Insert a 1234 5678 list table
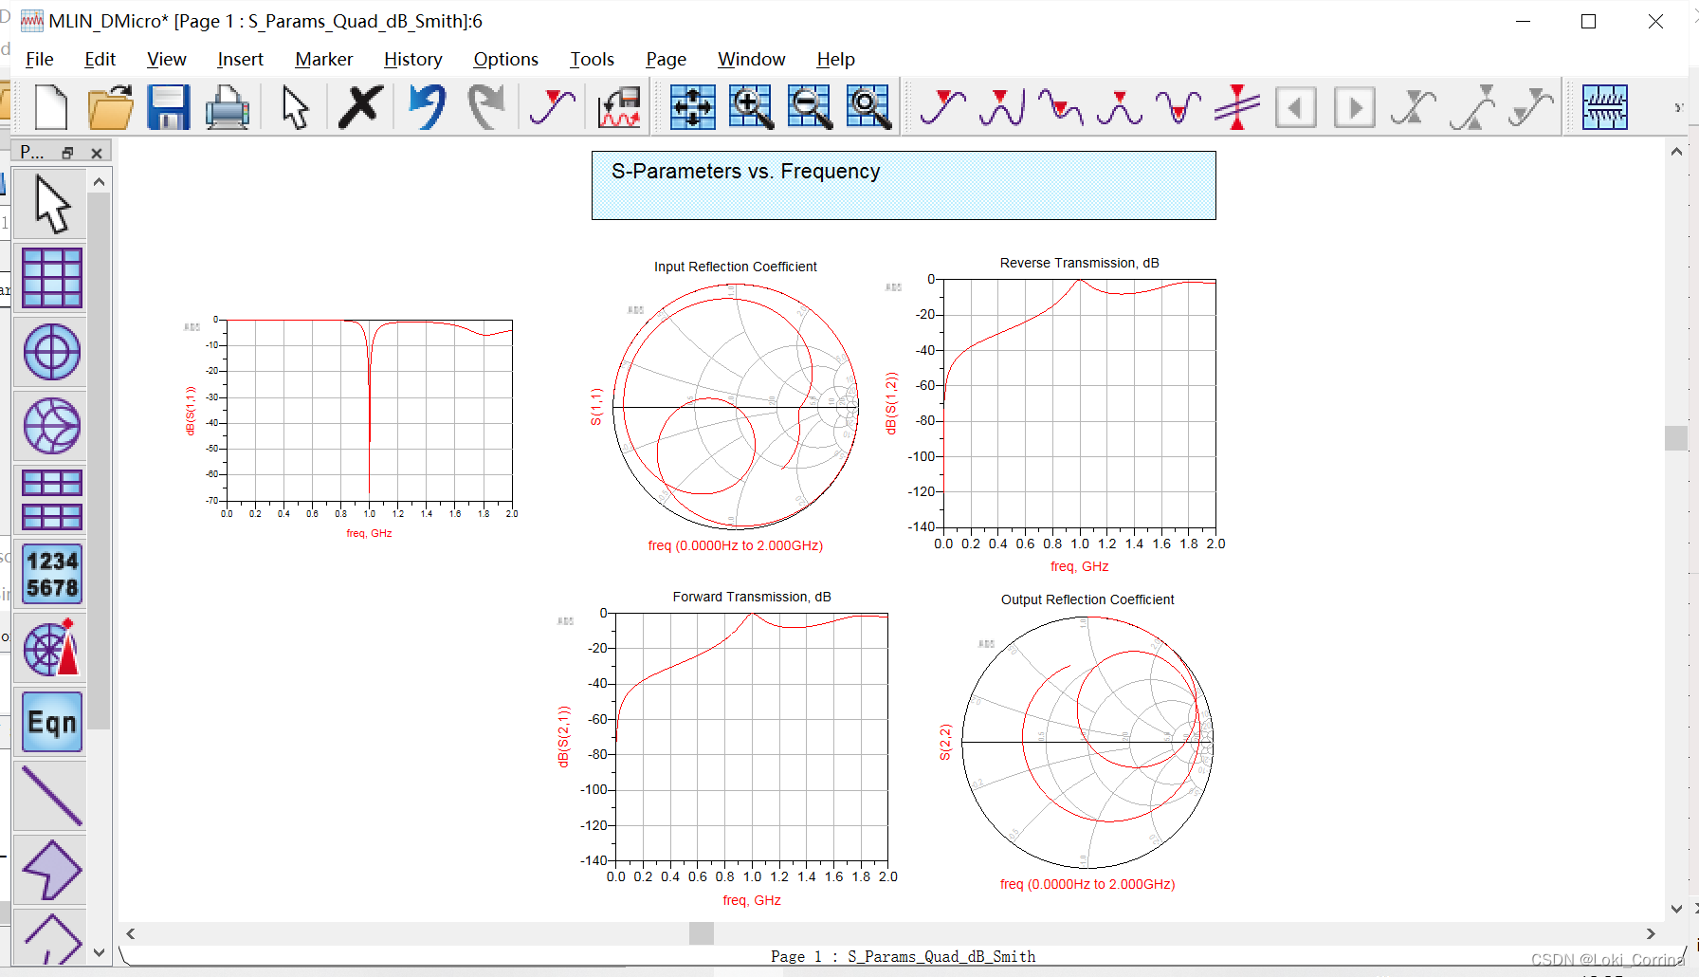The height and width of the screenshot is (977, 1699). point(52,574)
